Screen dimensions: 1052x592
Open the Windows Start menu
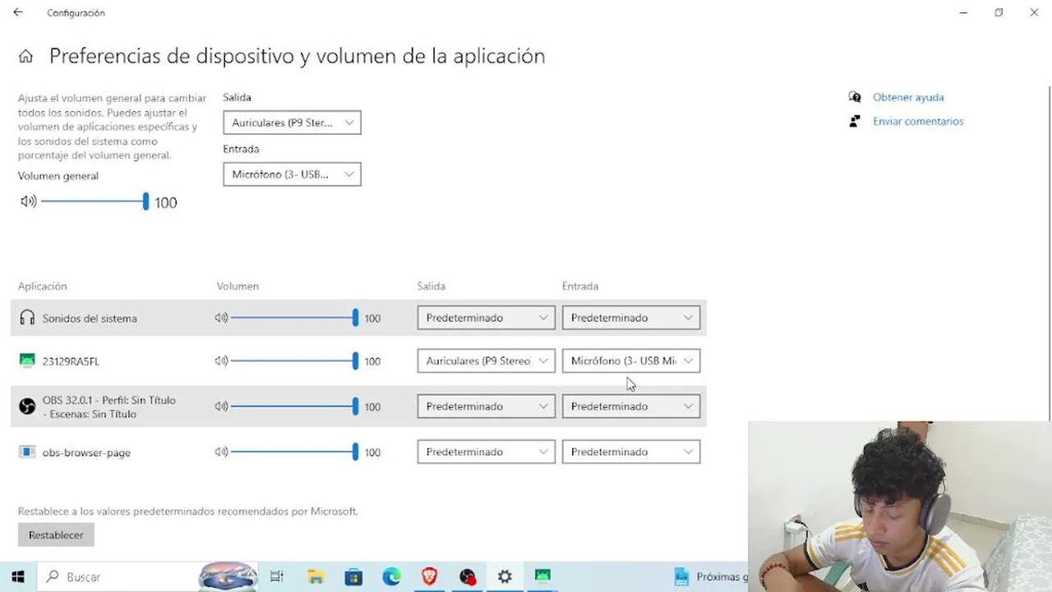pyautogui.click(x=18, y=576)
